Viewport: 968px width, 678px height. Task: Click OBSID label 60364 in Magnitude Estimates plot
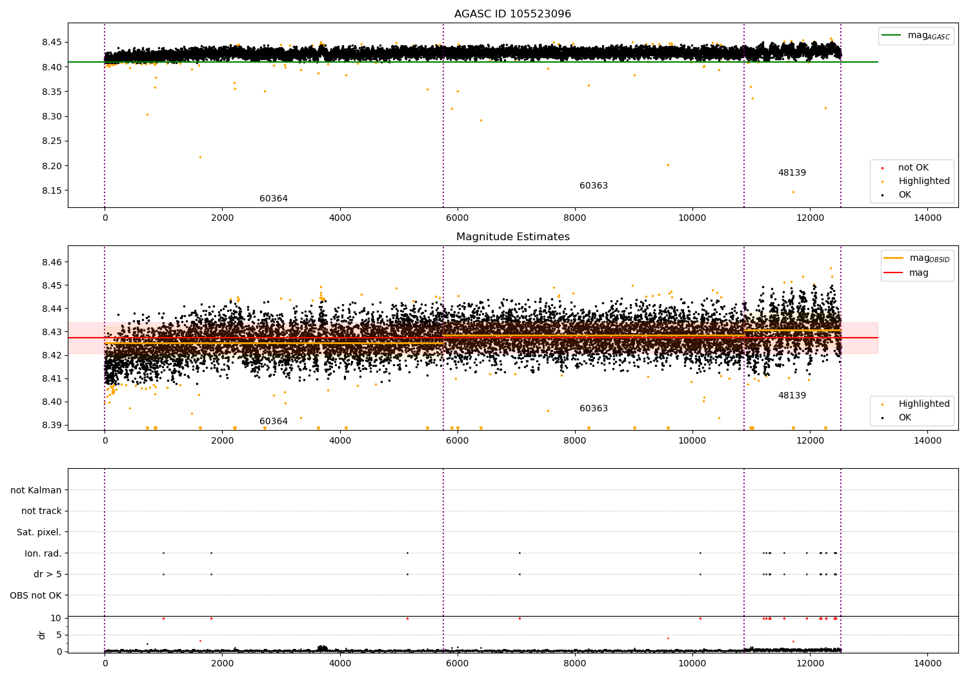click(x=274, y=422)
